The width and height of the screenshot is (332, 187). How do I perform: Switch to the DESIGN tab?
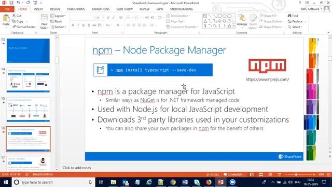coord(55,9)
